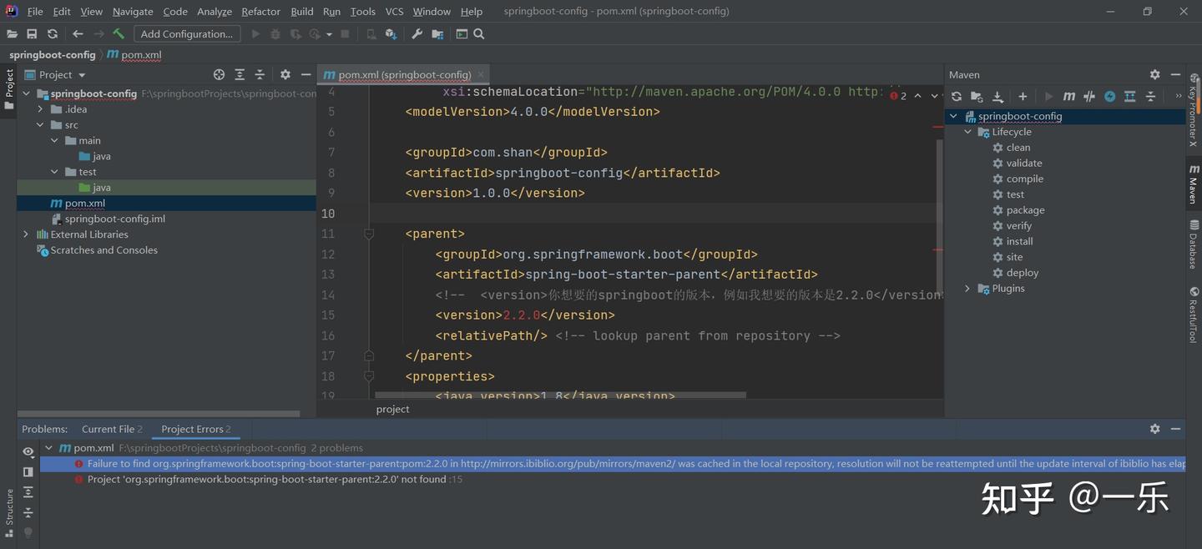Click the Save All toolbar icon
Image resolution: width=1202 pixels, height=549 pixels.
pyautogui.click(x=32, y=34)
